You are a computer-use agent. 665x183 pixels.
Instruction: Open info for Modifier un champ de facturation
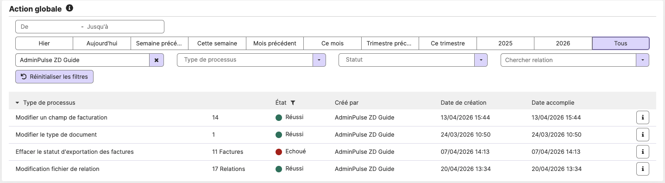coord(643,118)
